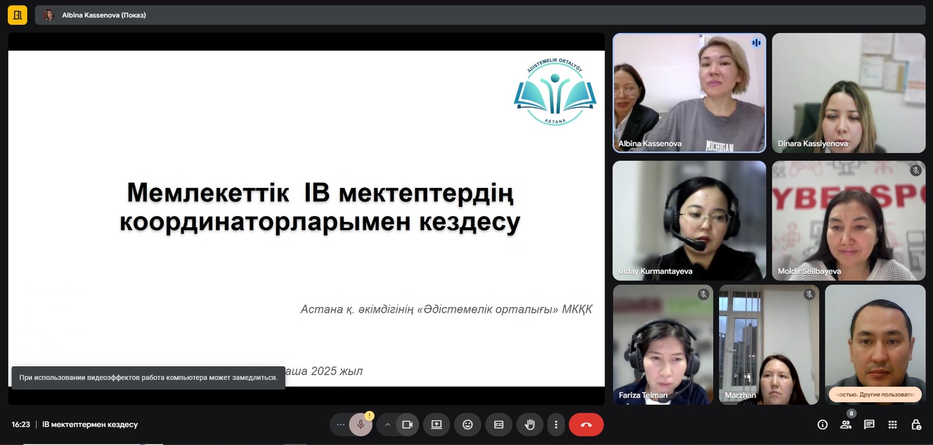Click the yellow icon at top left
The height and width of the screenshot is (445, 933).
(17, 15)
